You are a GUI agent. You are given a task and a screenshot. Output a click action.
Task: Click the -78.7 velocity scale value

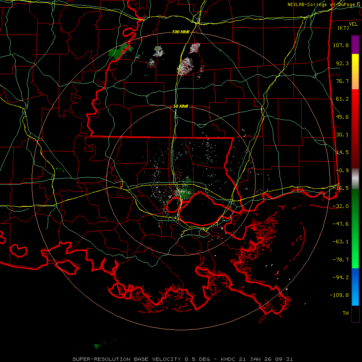click(x=341, y=260)
